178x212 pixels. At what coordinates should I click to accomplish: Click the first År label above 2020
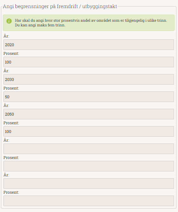[6, 36]
